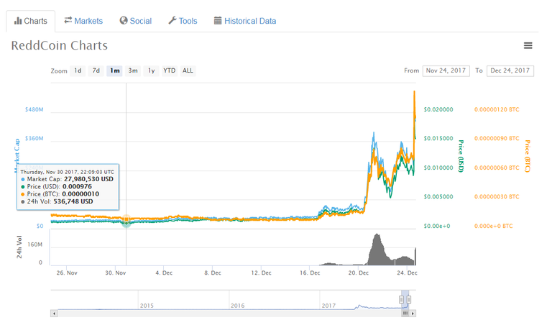Click the Price (BTC) axis label
The width and height of the screenshot is (552, 320).
click(x=527, y=156)
